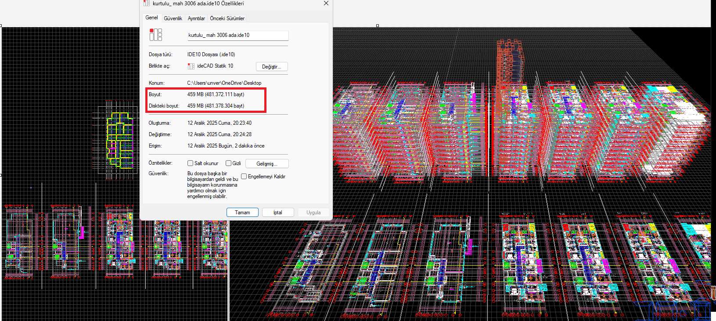716x321 pixels.
Task: Click the ideCAD Statik 10 app icon
Action: pos(191,66)
